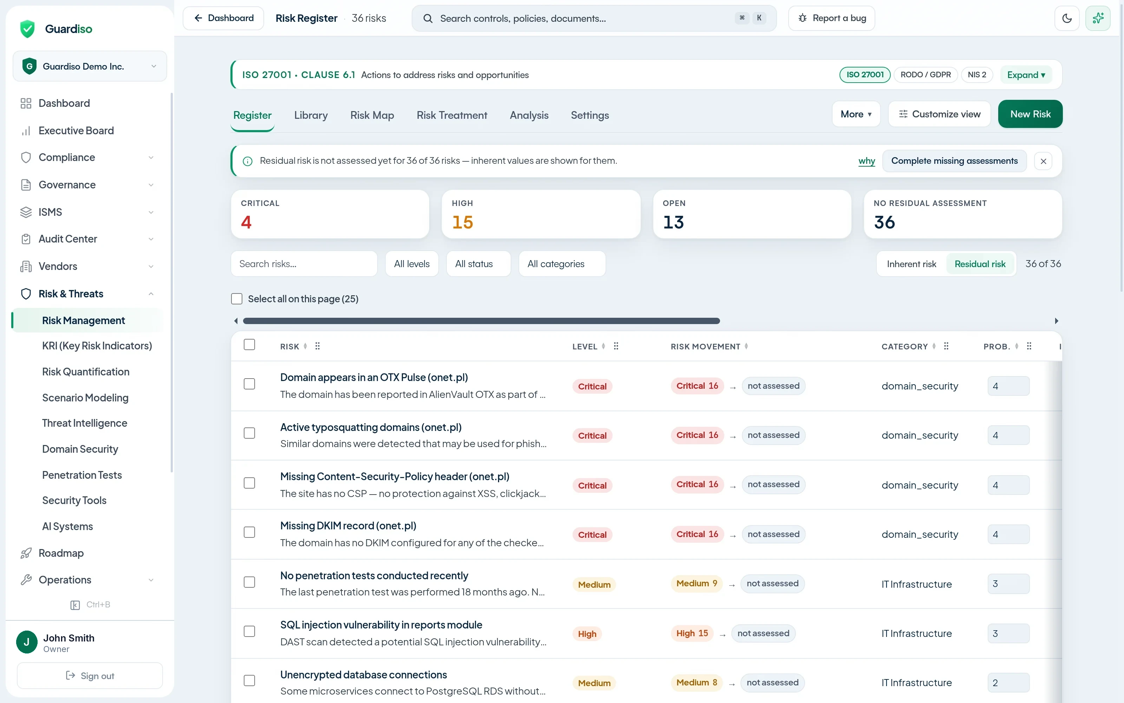Screen dimensions: 1124x703
Task: Click info icon in residual risk banner
Action: point(248,161)
